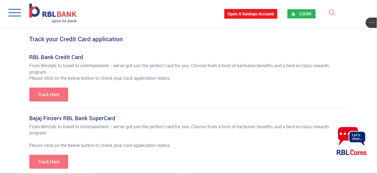
Task: Click Open A Savings Account button
Action: coord(251,14)
